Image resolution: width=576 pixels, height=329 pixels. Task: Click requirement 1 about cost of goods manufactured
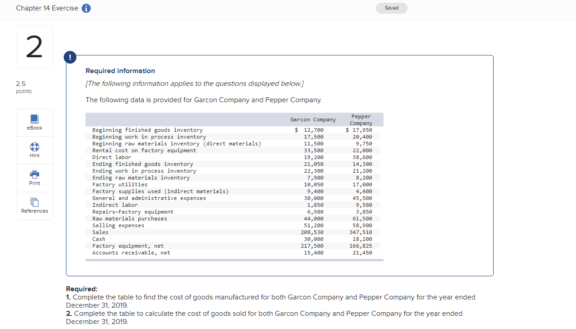click(x=271, y=301)
